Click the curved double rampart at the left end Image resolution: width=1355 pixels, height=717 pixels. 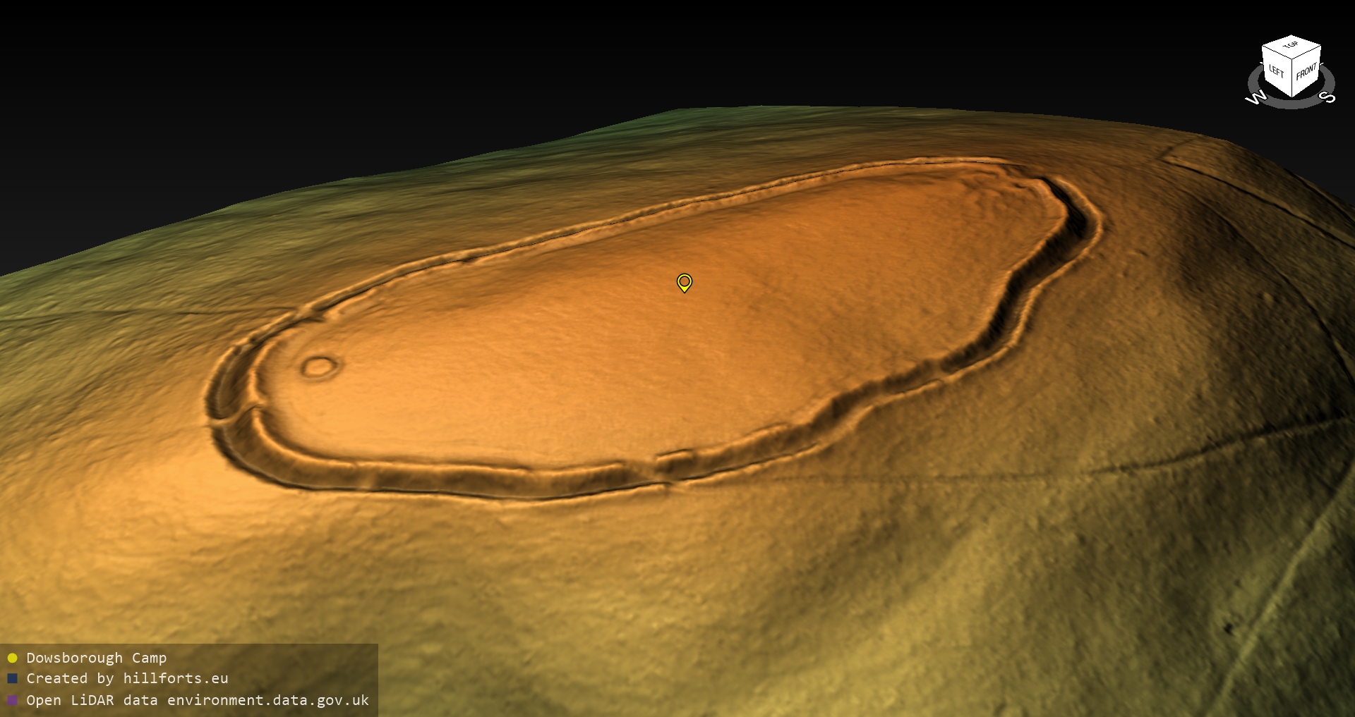click(x=227, y=395)
